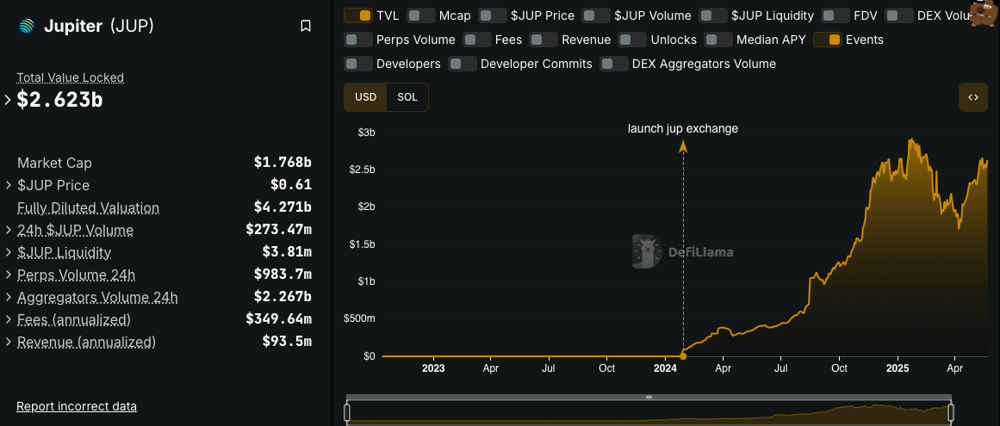Click the launch jup exchange event marker

click(x=683, y=355)
